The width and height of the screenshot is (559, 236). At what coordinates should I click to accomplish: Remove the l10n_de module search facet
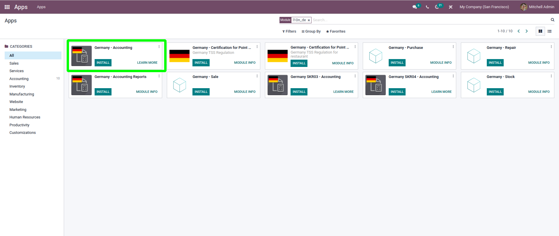pyautogui.click(x=309, y=20)
